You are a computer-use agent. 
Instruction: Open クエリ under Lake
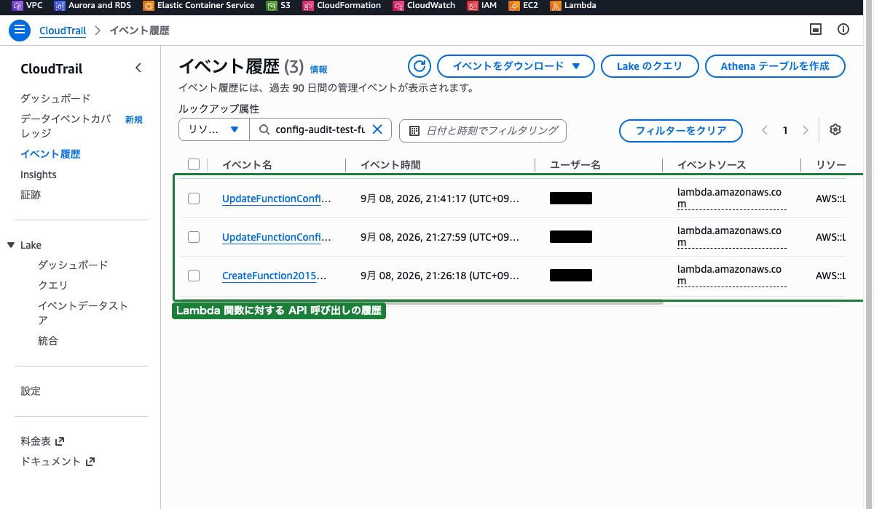tap(53, 286)
